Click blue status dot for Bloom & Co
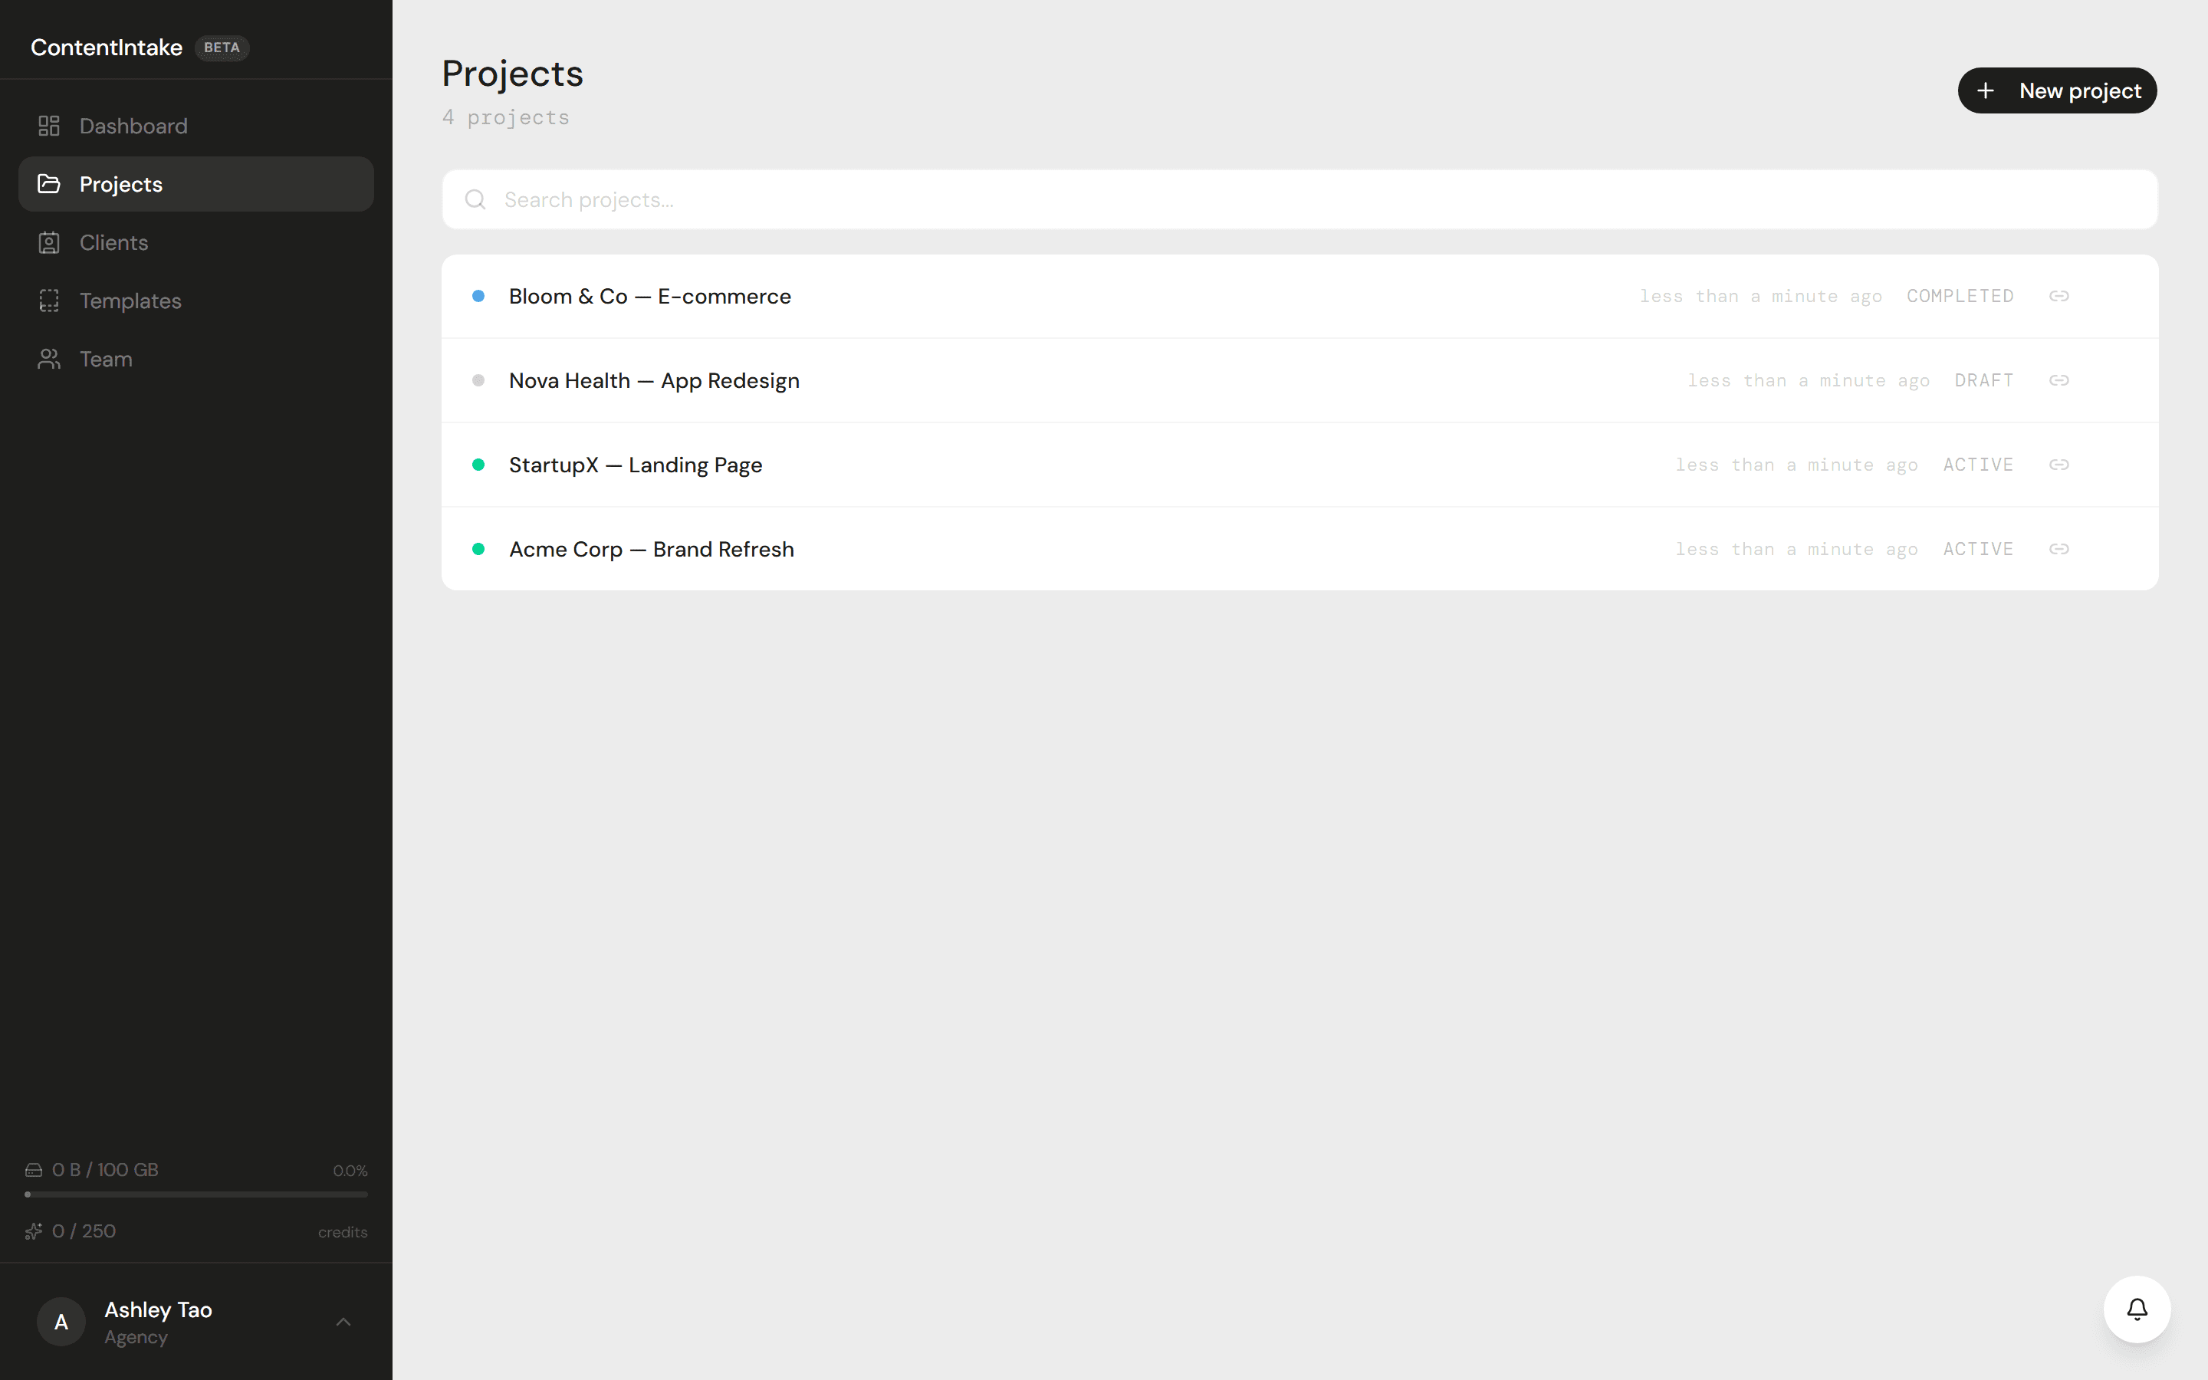Image resolution: width=2208 pixels, height=1380 pixels. pyautogui.click(x=478, y=297)
